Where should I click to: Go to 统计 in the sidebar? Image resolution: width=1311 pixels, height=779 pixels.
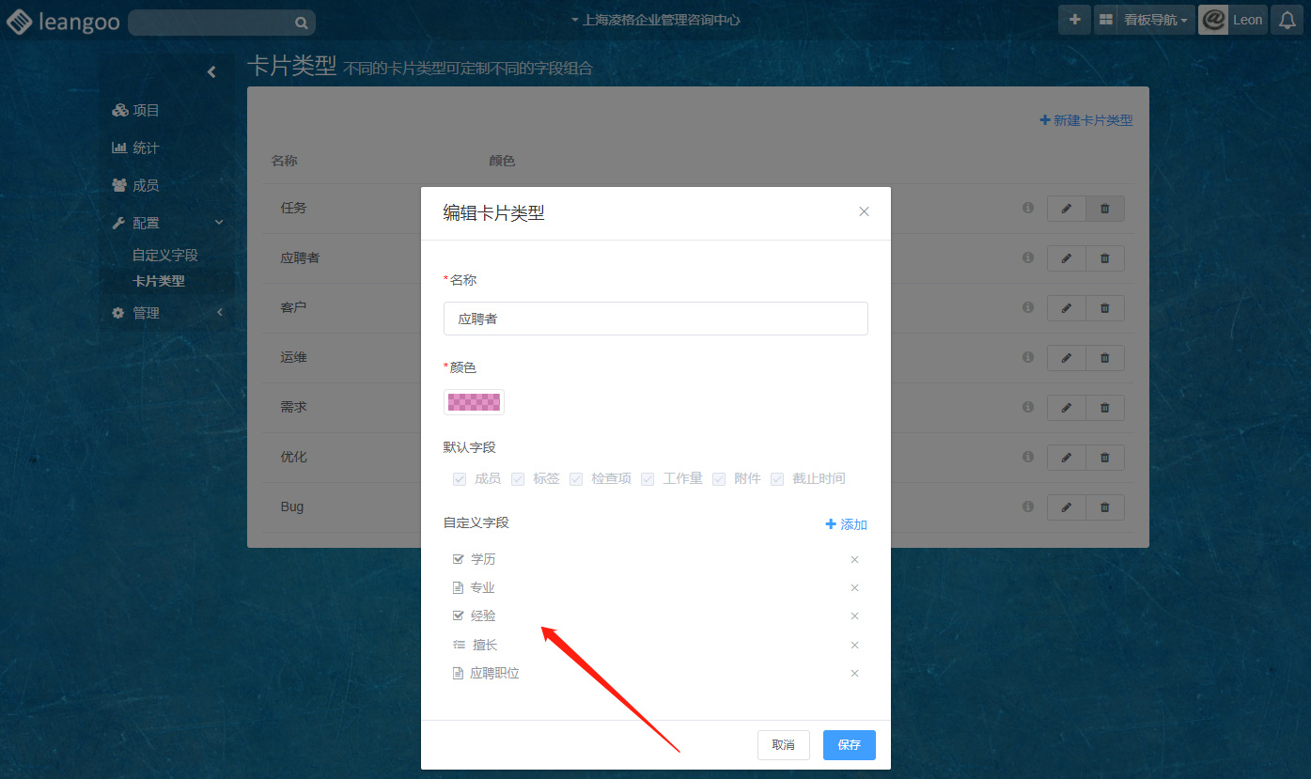145,148
